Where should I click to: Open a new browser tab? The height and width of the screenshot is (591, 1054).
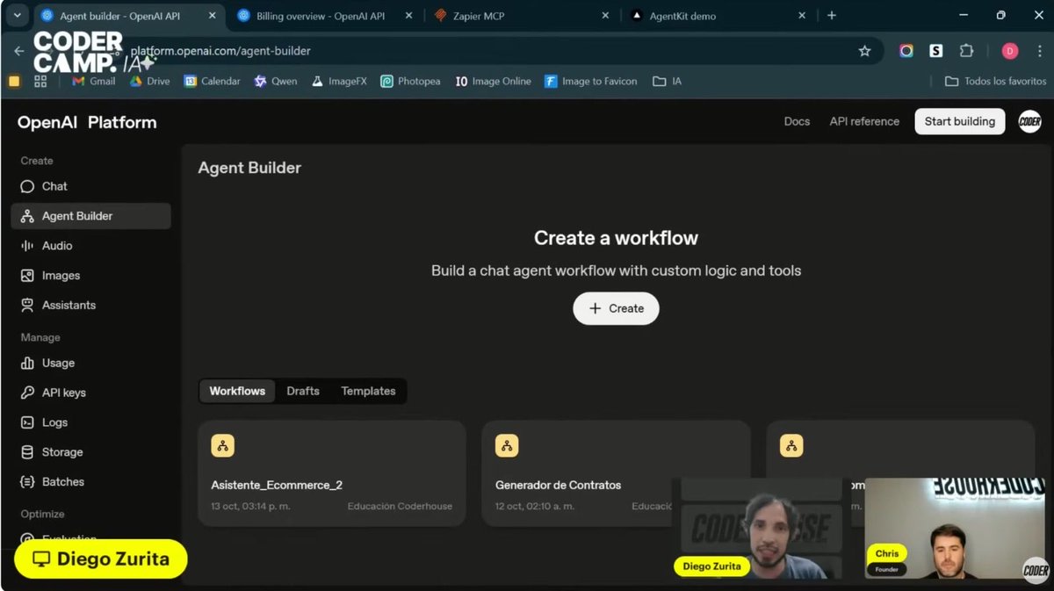832,16
